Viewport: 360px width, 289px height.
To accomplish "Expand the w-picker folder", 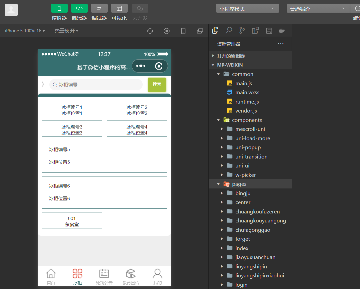I will [x=250, y=175].
